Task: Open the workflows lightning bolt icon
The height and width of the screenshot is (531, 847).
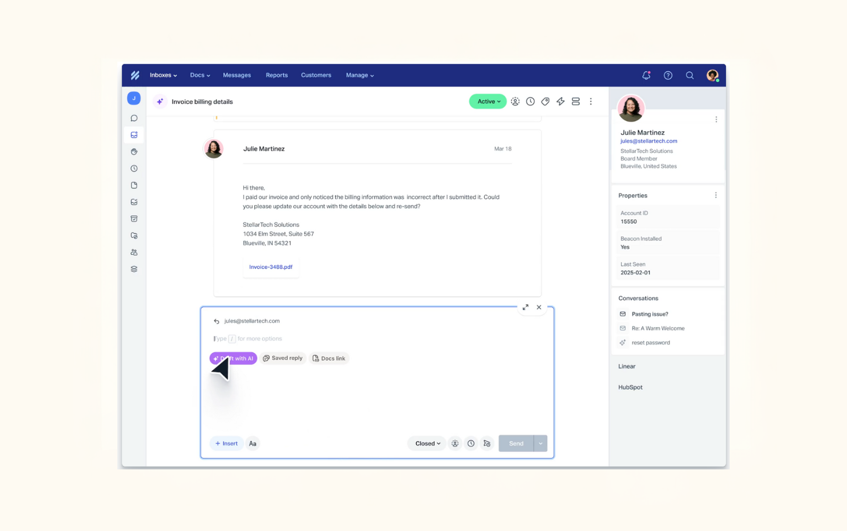Action: (x=560, y=101)
